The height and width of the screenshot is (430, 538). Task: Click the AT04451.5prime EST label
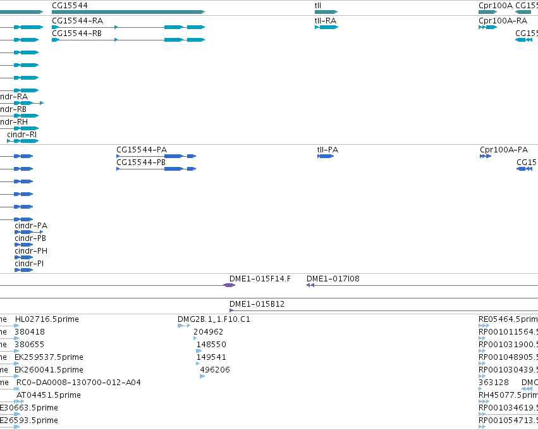coord(49,395)
